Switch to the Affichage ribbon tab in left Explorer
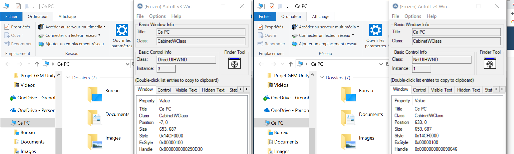Screen dimensions: 514x154 click(67, 16)
